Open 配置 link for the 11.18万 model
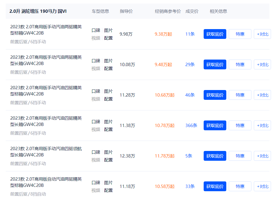Image resolution: width=274 pixels, height=201 pixels. pos(108,190)
